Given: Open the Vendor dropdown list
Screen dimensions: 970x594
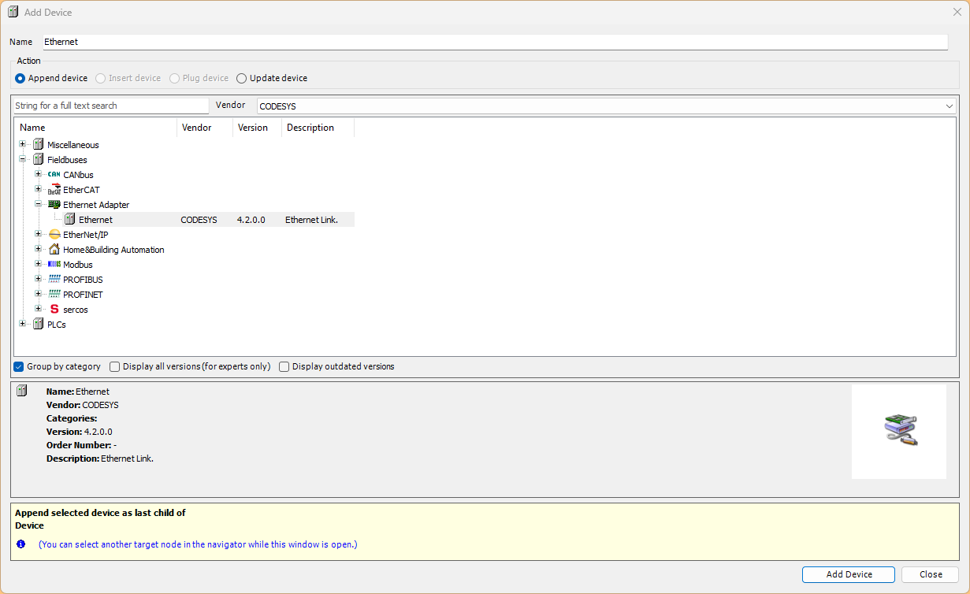Looking at the screenshot, I should [950, 106].
